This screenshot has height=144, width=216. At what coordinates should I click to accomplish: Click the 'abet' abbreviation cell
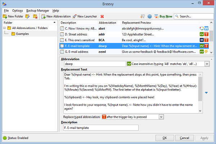pos(102,29)
